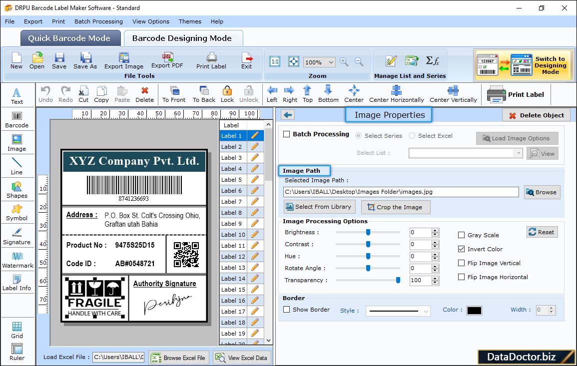This screenshot has height=366, width=577.
Task: Click Crop the Image button
Action: [396, 207]
